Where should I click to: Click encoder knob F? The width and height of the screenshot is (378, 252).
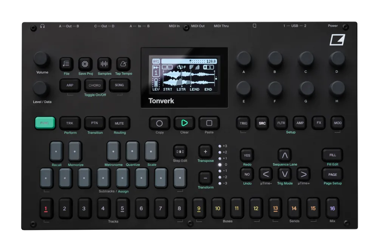point(275,88)
